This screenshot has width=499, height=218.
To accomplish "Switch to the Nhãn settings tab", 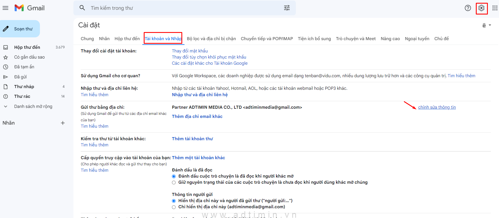I will point(104,39).
